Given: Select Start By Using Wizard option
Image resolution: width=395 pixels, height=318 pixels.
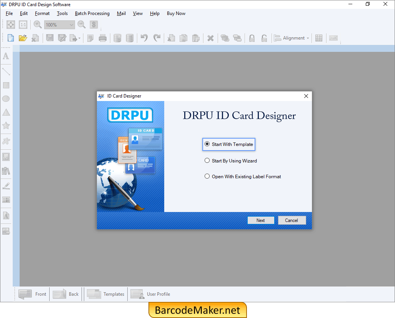Looking at the screenshot, I should tap(230, 161).
